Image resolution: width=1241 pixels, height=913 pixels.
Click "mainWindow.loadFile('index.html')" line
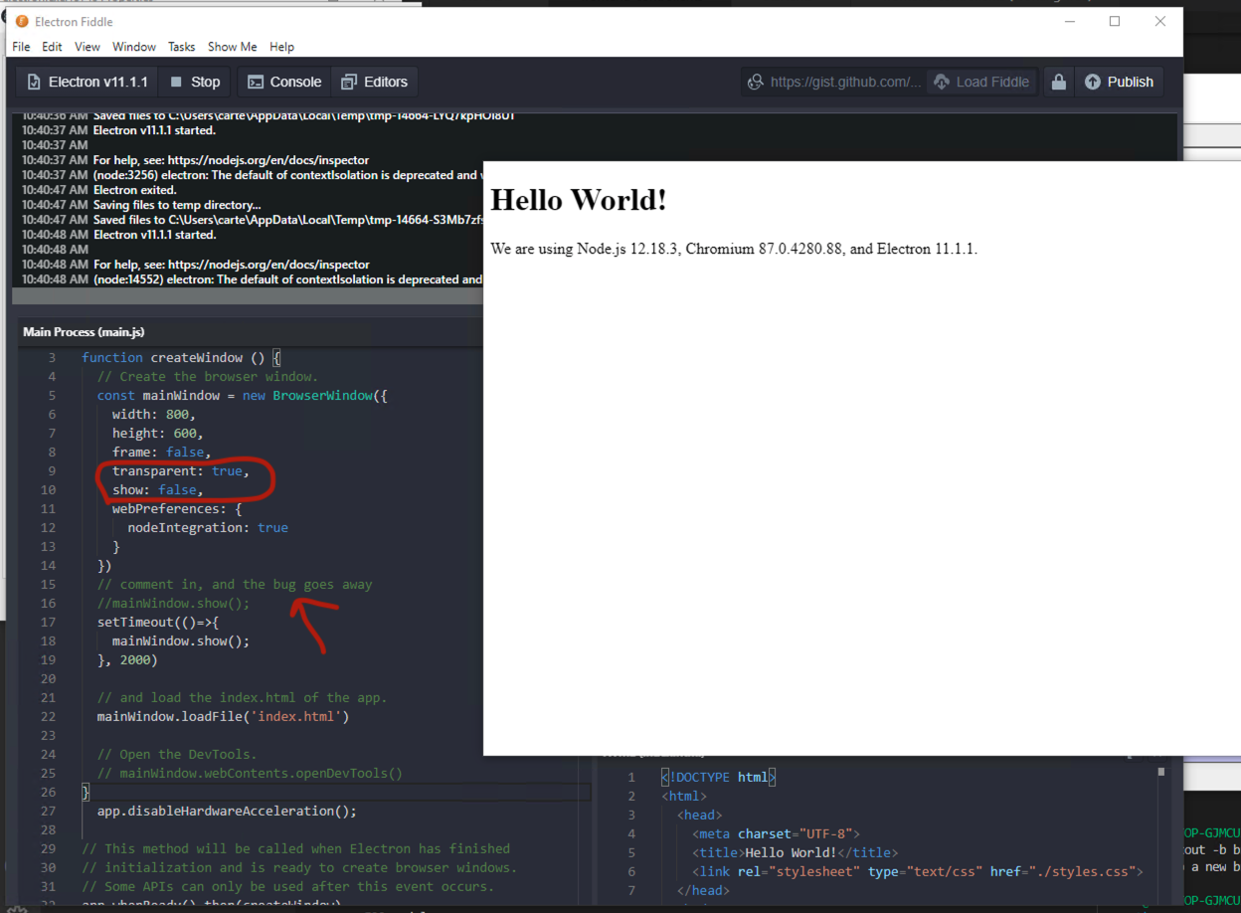click(224, 716)
